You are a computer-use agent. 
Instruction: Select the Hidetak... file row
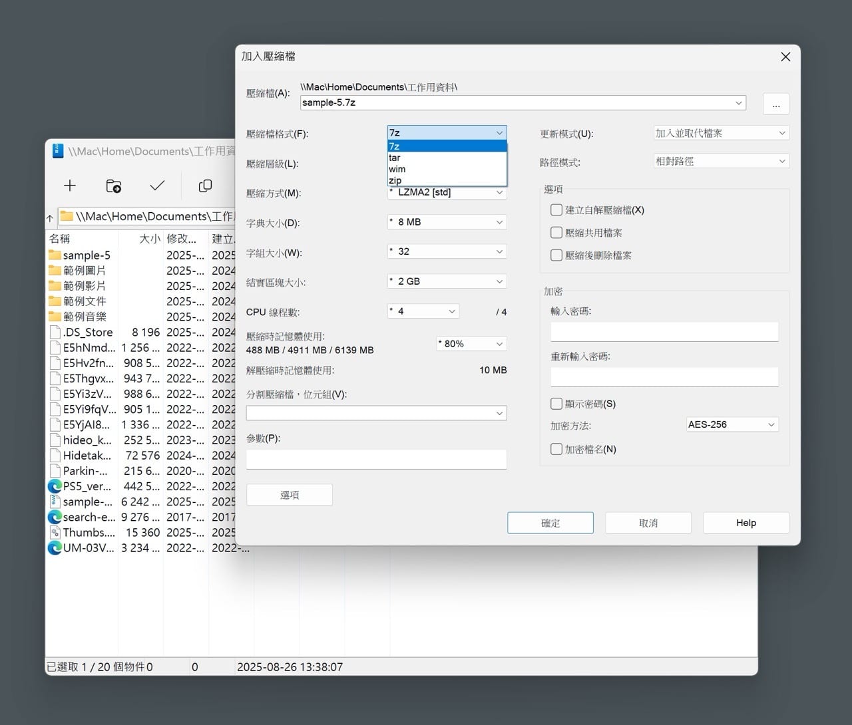tap(141, 455)
